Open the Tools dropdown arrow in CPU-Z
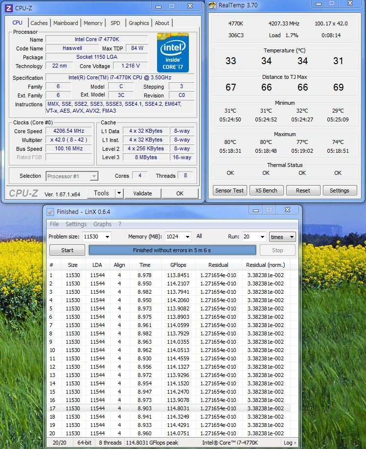This screenshot has width=366, height=449. [x=119, y=193]
